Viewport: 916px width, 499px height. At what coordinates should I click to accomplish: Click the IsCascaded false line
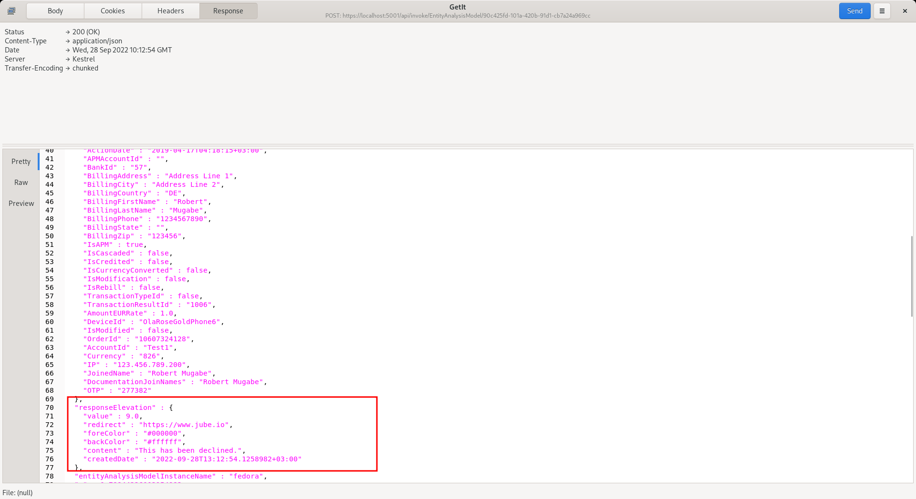[128, 253]
